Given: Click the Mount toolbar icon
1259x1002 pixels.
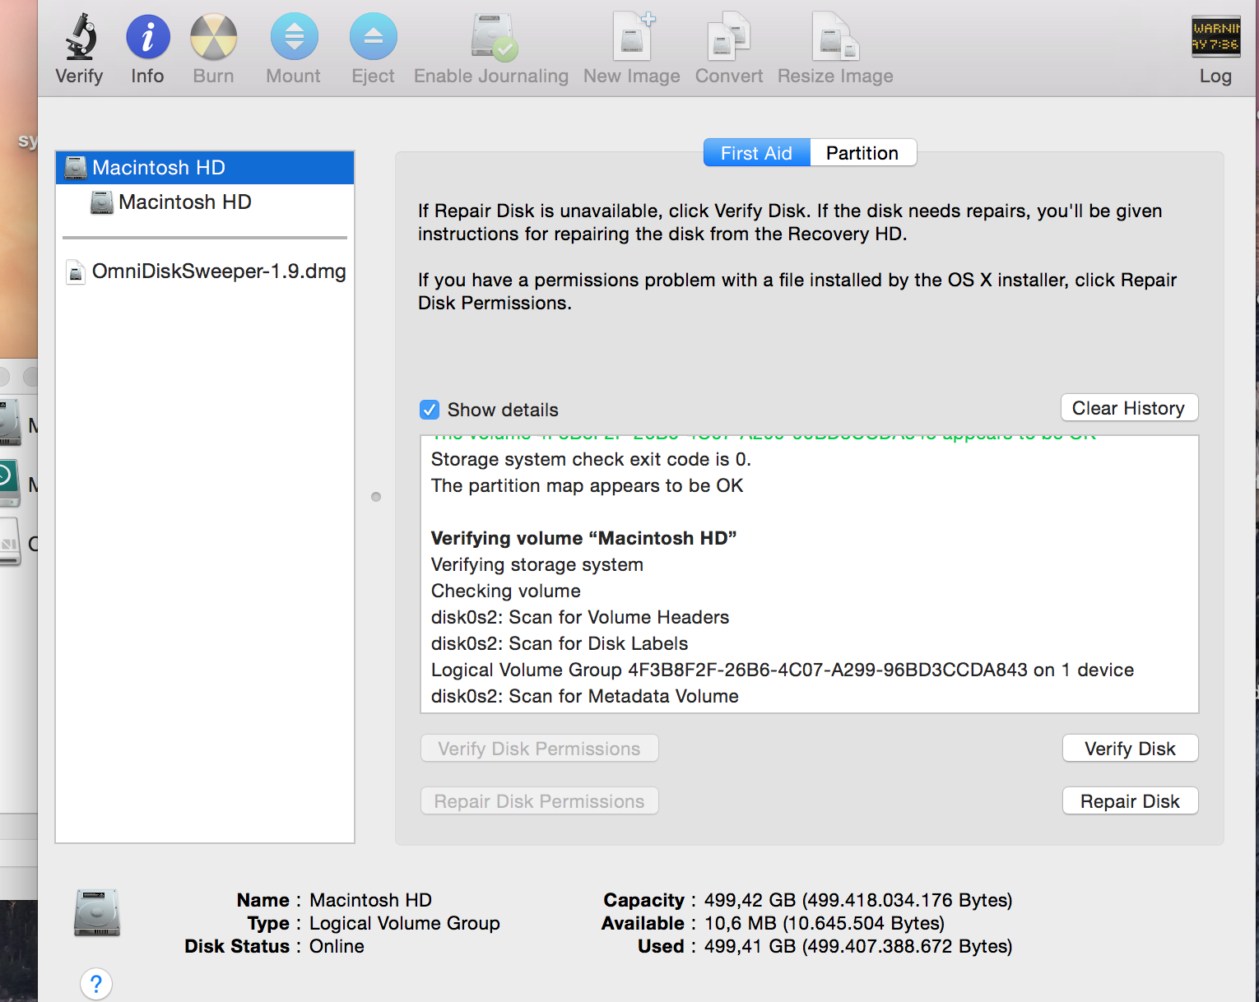Looking at the screenshot, I should (294, 36).
